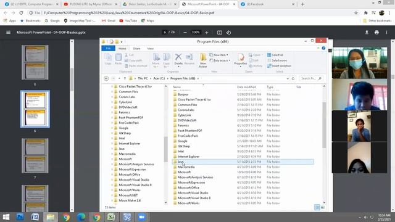The width and height of the screenshot is (395, 222).
Task: Bookmark this page with star icon
Action: click(355, 13)
